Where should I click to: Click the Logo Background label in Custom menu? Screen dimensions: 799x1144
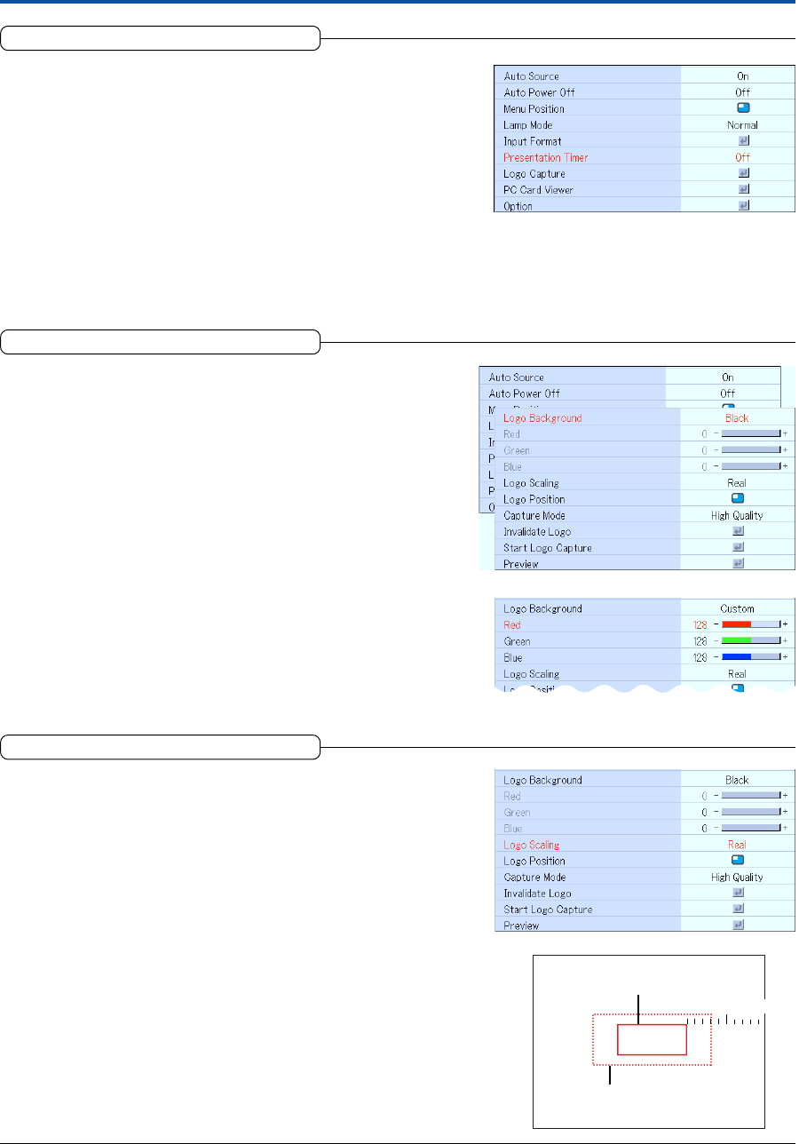pos(542,608)
